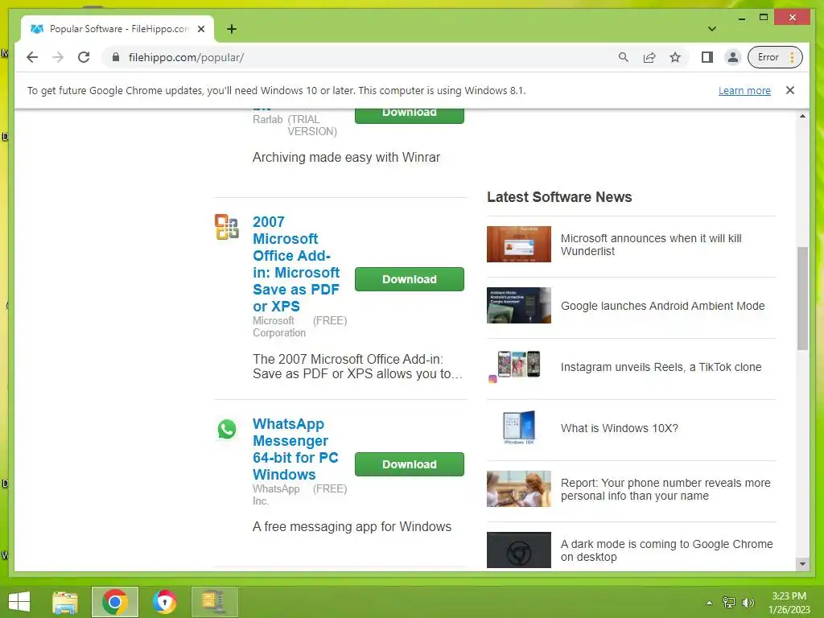The width and height of the screenshot is (824, 618).
Task: Open dark mode coming to Chrome link
Action: coord(666,550)
